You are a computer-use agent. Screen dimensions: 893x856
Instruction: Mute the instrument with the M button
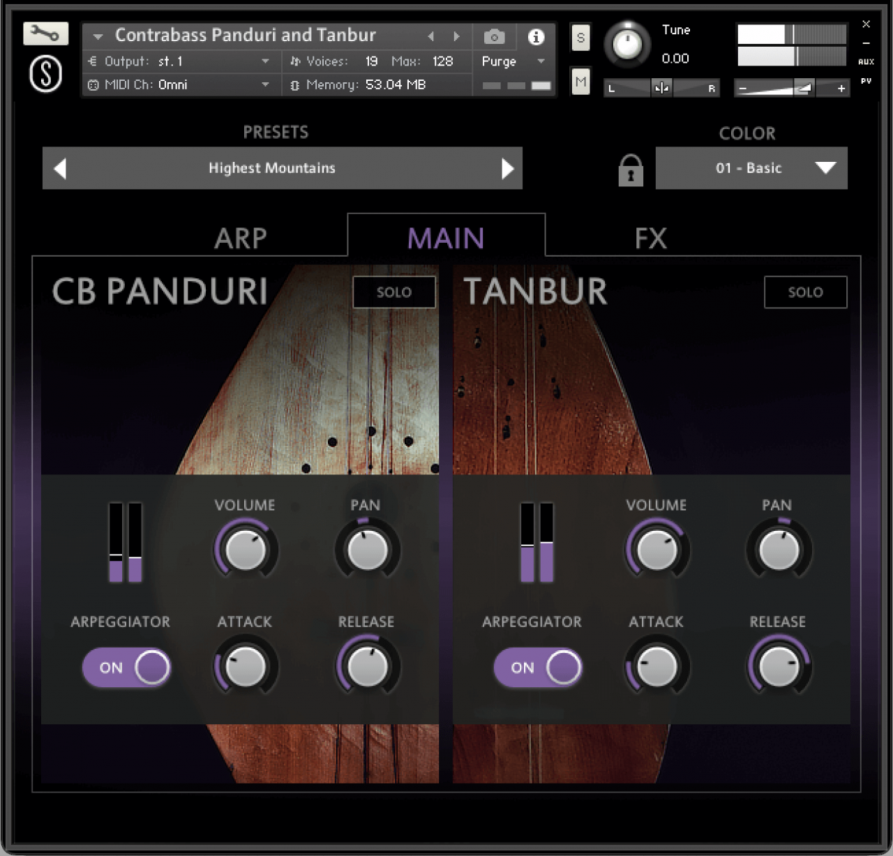(580, 82)
